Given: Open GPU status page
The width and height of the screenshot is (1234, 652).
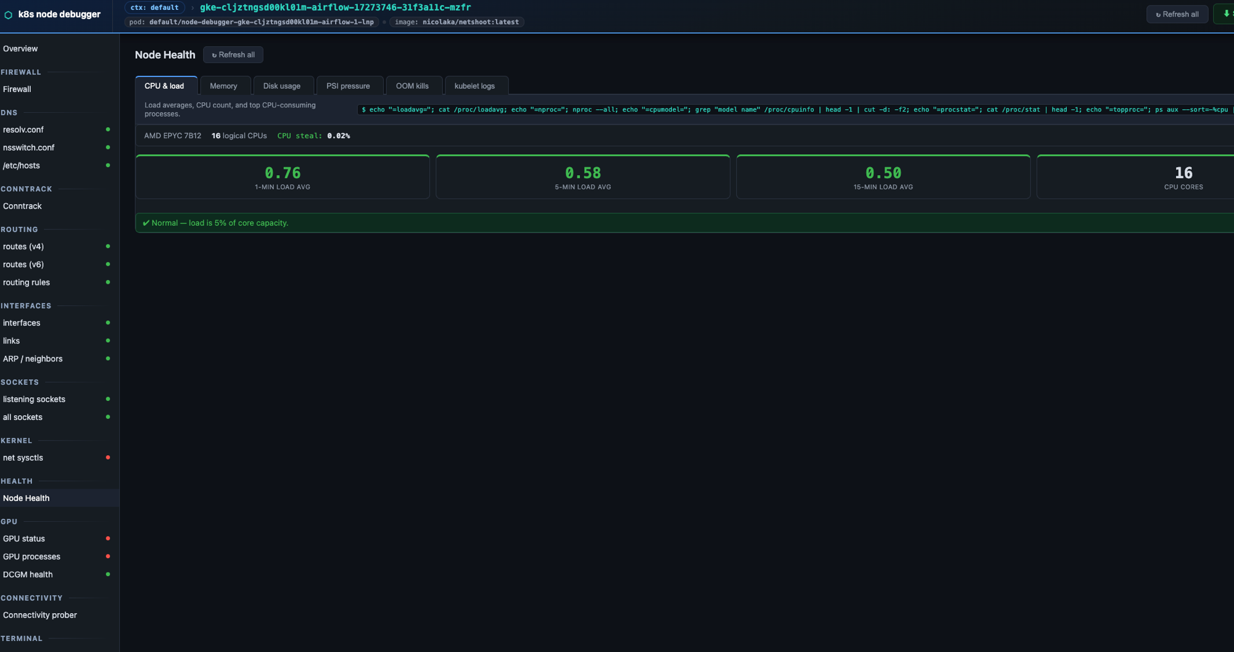Looking at the screenshot, I should (x=24, y=539).
